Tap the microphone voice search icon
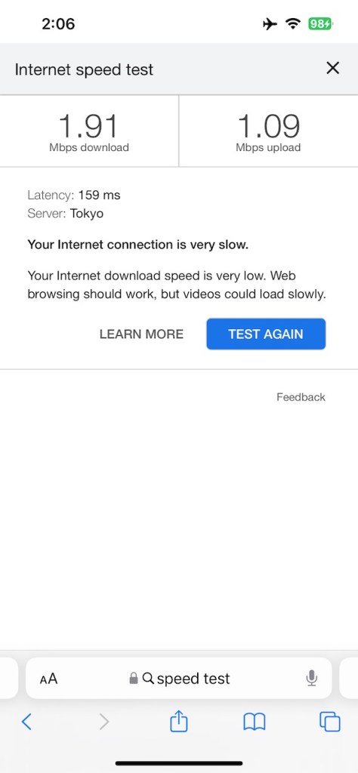The width and height of the screenshot is (358, 773). point(311,679)
